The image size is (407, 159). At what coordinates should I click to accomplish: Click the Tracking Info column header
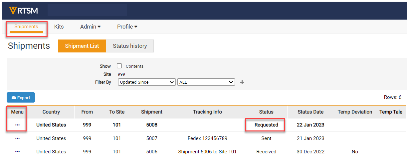pos(207,112)
